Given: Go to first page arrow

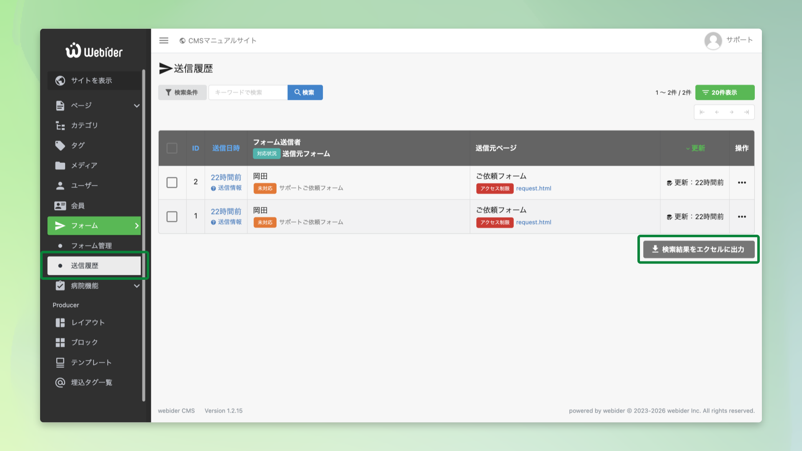Looking at the screenshot, I should pos(702,112).
